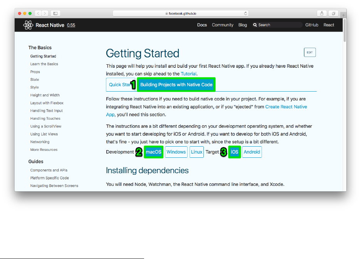Viewport: 361px width, 259px height.
Task: Click the 0.55 version link
Action: click(71, 25)
